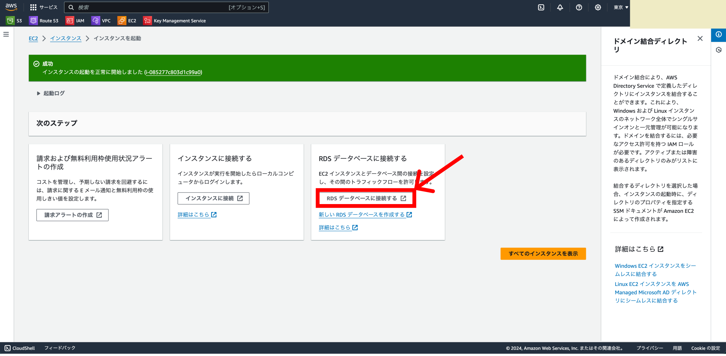Toggle the hamburger side navigation menu

tap(6, 34)
